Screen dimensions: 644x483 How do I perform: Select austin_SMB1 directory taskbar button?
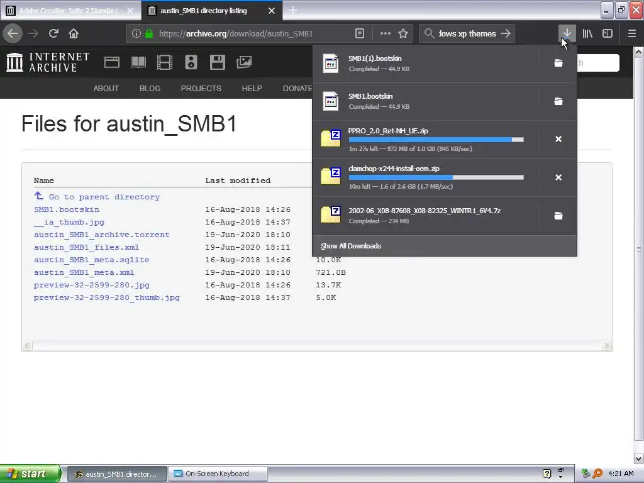tap(117, 474)
